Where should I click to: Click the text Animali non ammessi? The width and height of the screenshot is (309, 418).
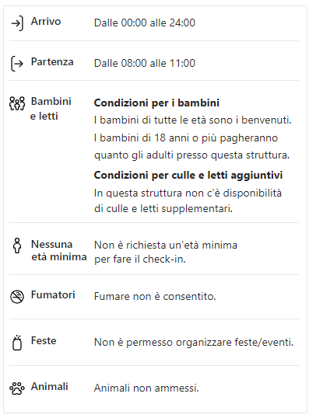146,388
